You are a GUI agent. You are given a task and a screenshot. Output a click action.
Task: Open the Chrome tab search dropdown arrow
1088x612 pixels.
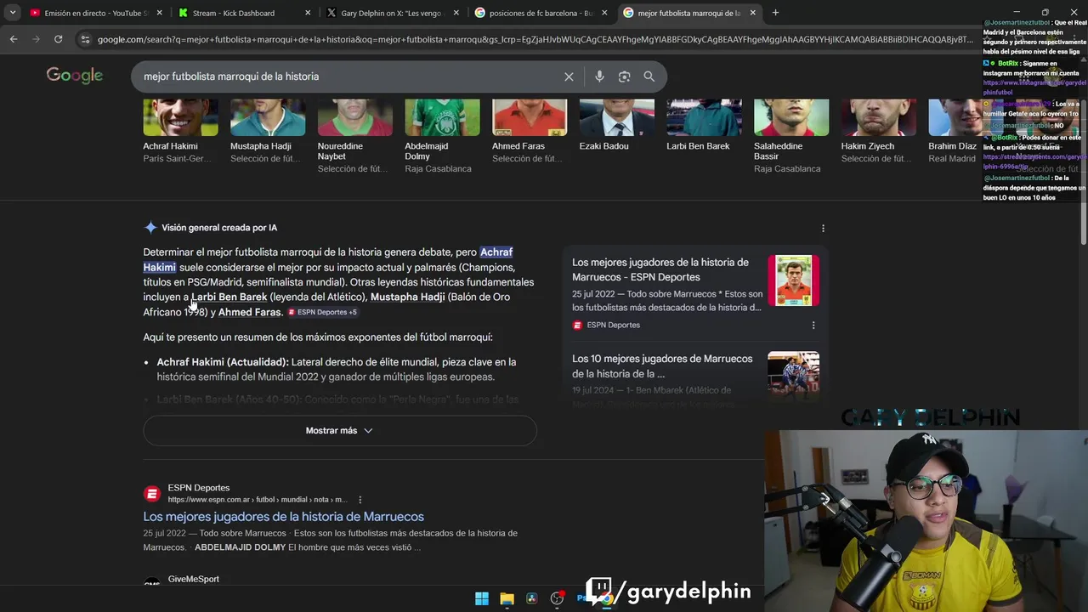tap(13, 13)
